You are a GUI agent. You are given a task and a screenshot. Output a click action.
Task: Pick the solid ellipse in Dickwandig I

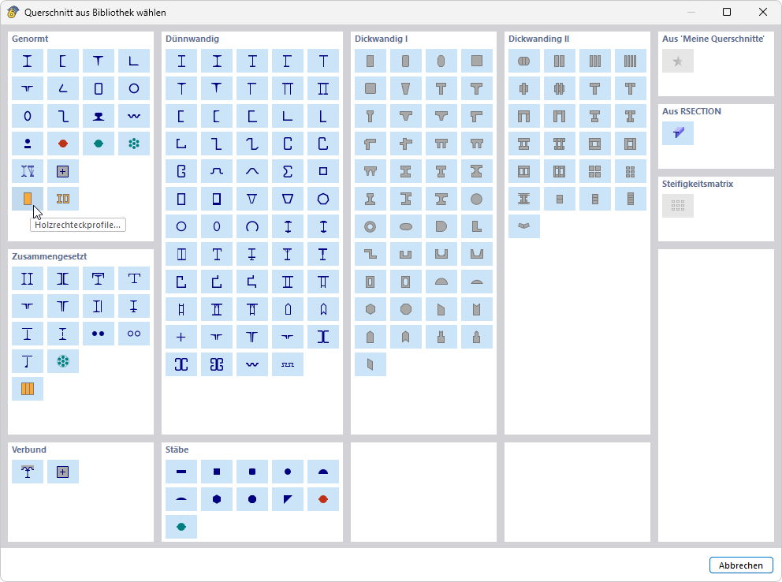(406, 226)
